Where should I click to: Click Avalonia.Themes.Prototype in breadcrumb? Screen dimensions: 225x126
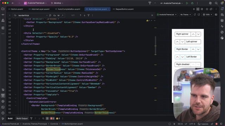tap(34, 124)
